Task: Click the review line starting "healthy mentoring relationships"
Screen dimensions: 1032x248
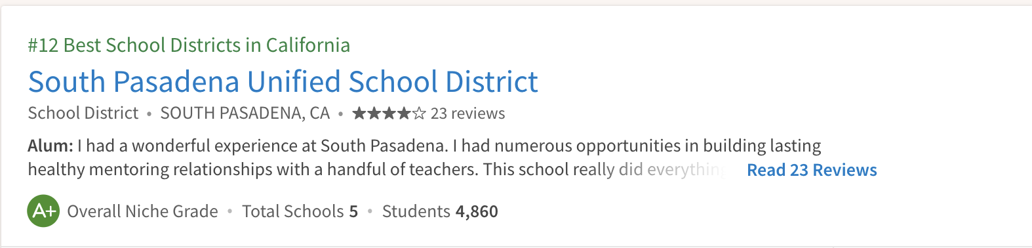Action: point(376,170)
